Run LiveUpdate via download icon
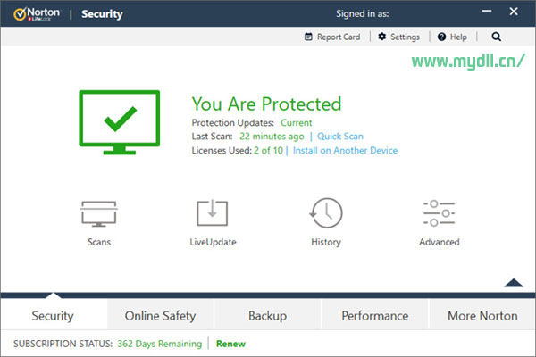This screenshot has width=536, height=357. pos(213,212)
